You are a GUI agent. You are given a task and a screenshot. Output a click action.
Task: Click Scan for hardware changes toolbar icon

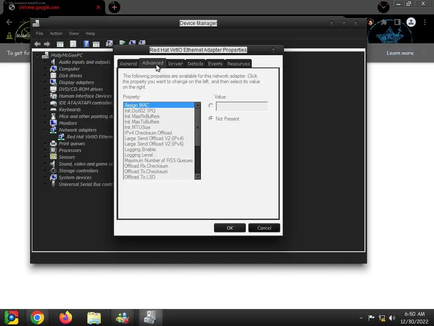(109, 44)
